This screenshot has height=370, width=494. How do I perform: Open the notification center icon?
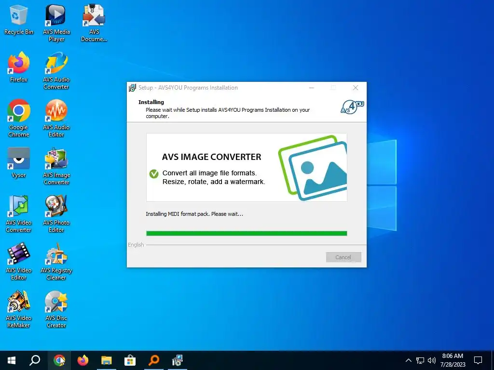point(478,360)
